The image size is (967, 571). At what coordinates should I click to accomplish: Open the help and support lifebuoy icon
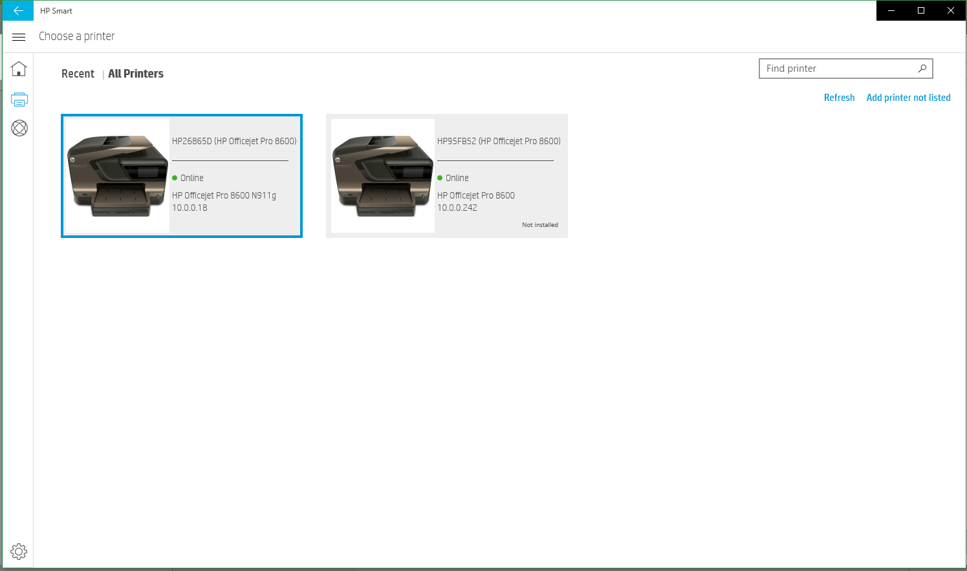19,128
